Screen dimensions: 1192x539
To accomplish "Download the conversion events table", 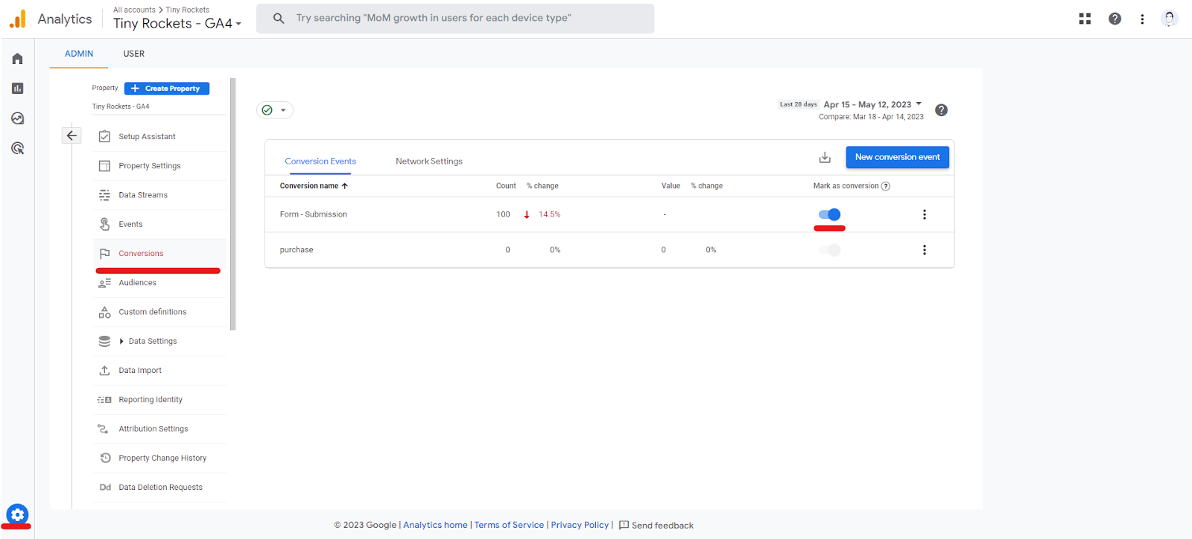I will click(825, 157).
